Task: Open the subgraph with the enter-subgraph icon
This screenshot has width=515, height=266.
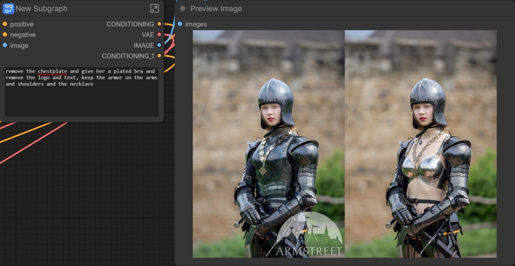Action: point(154,9)
